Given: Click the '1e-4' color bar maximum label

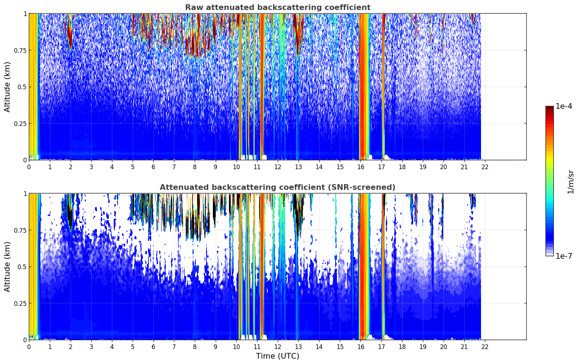Looking at the screenshot, I should (564, 106).
